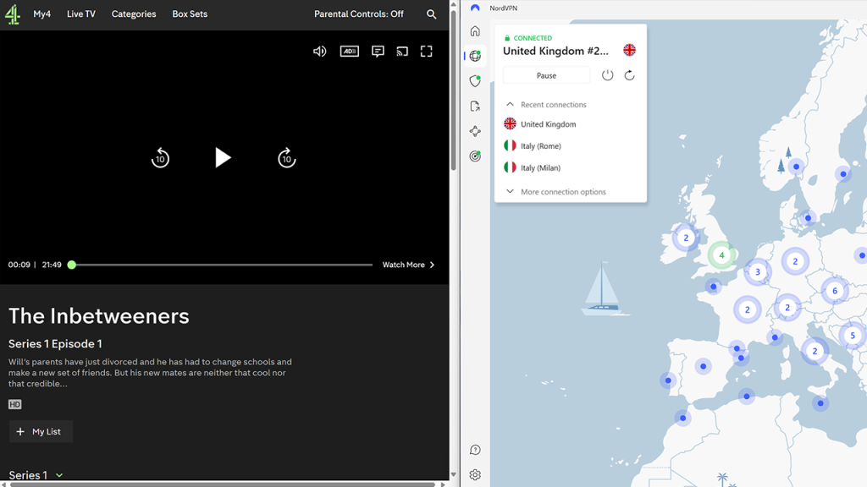Add show to My List

(41, 432)
